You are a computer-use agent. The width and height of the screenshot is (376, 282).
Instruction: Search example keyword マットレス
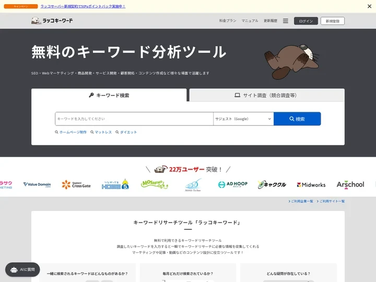pos(103,132)
